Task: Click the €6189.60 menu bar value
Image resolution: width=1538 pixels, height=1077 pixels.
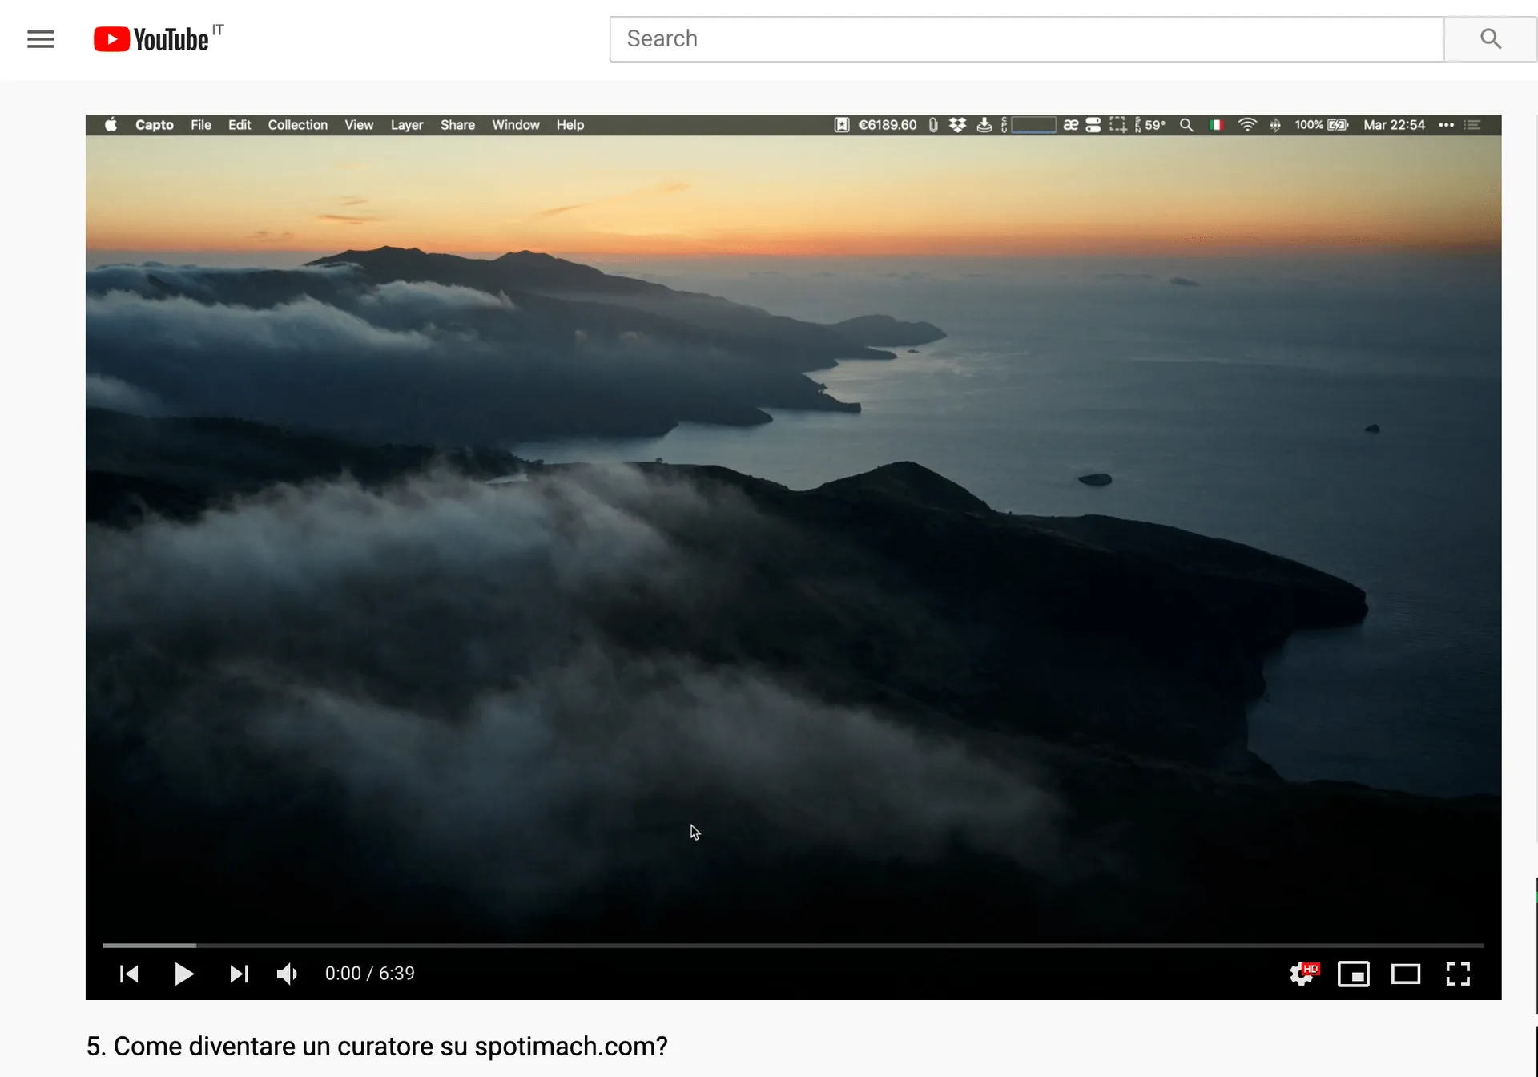Action: [x=888, y=125]
